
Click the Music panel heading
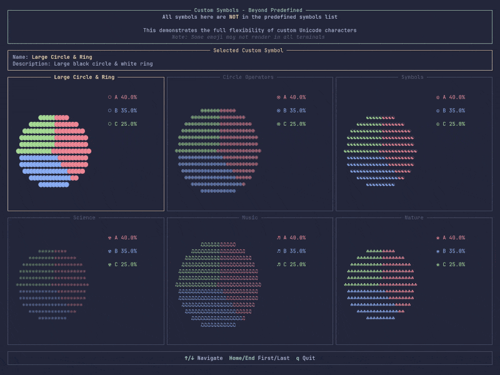click(250, 218)
